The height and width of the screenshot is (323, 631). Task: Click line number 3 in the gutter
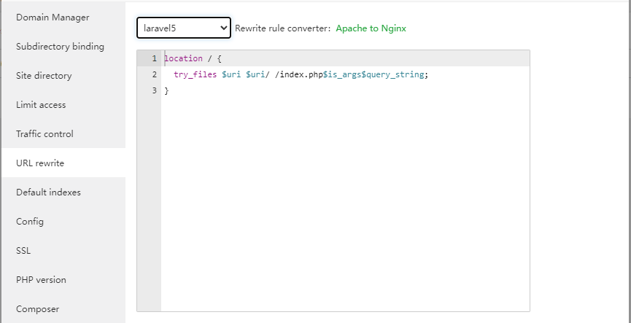pos(154,90)
